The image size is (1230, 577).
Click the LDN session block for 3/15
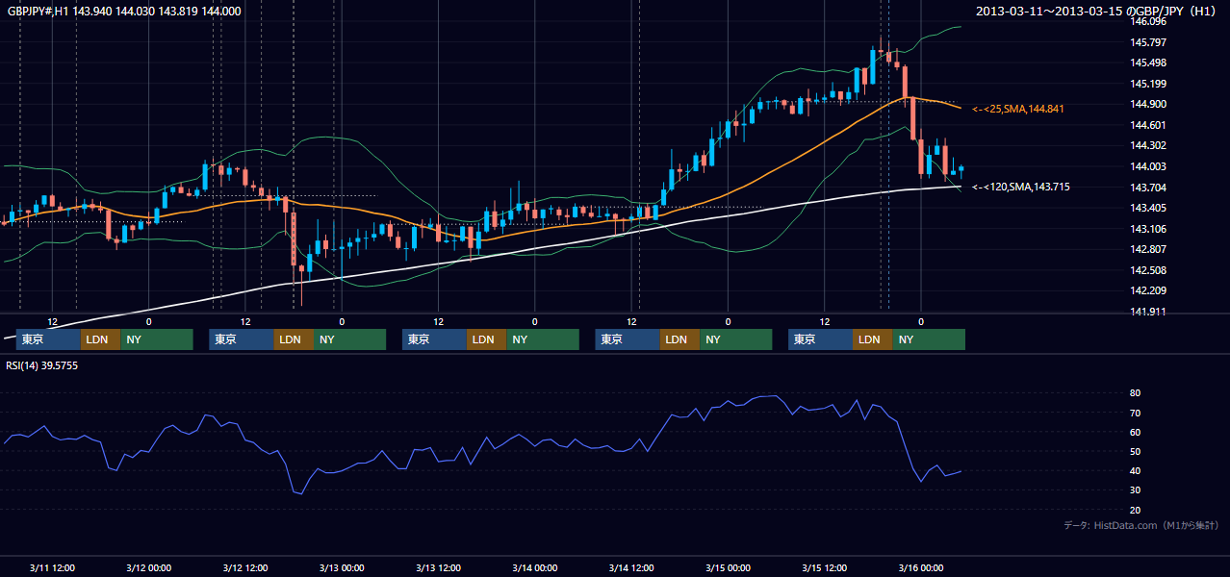(x=873, y=339)
